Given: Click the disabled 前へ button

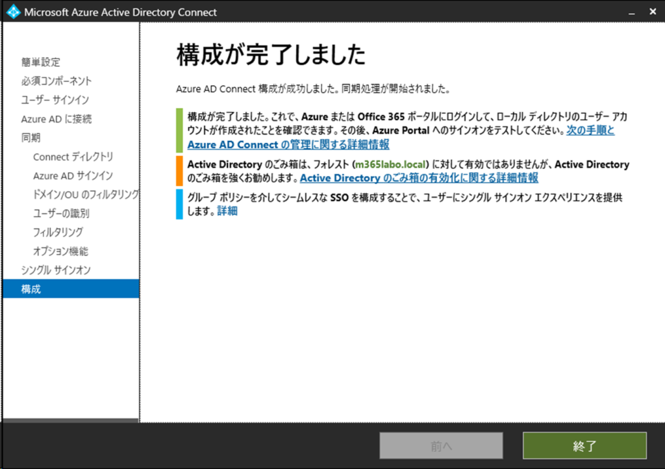Looking at the screenshot, I should [441, 446].
